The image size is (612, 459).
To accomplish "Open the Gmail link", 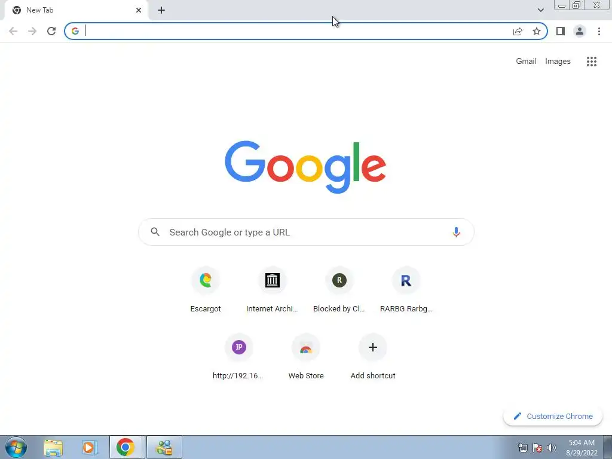I will tap(526, 62).
